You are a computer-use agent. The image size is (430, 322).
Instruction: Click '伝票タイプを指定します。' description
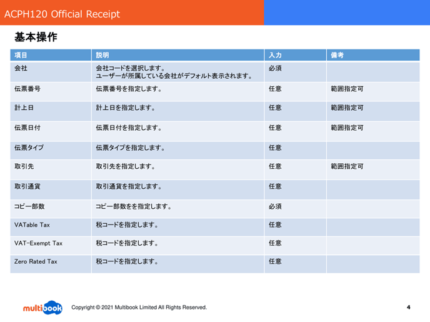pos(130,148)
